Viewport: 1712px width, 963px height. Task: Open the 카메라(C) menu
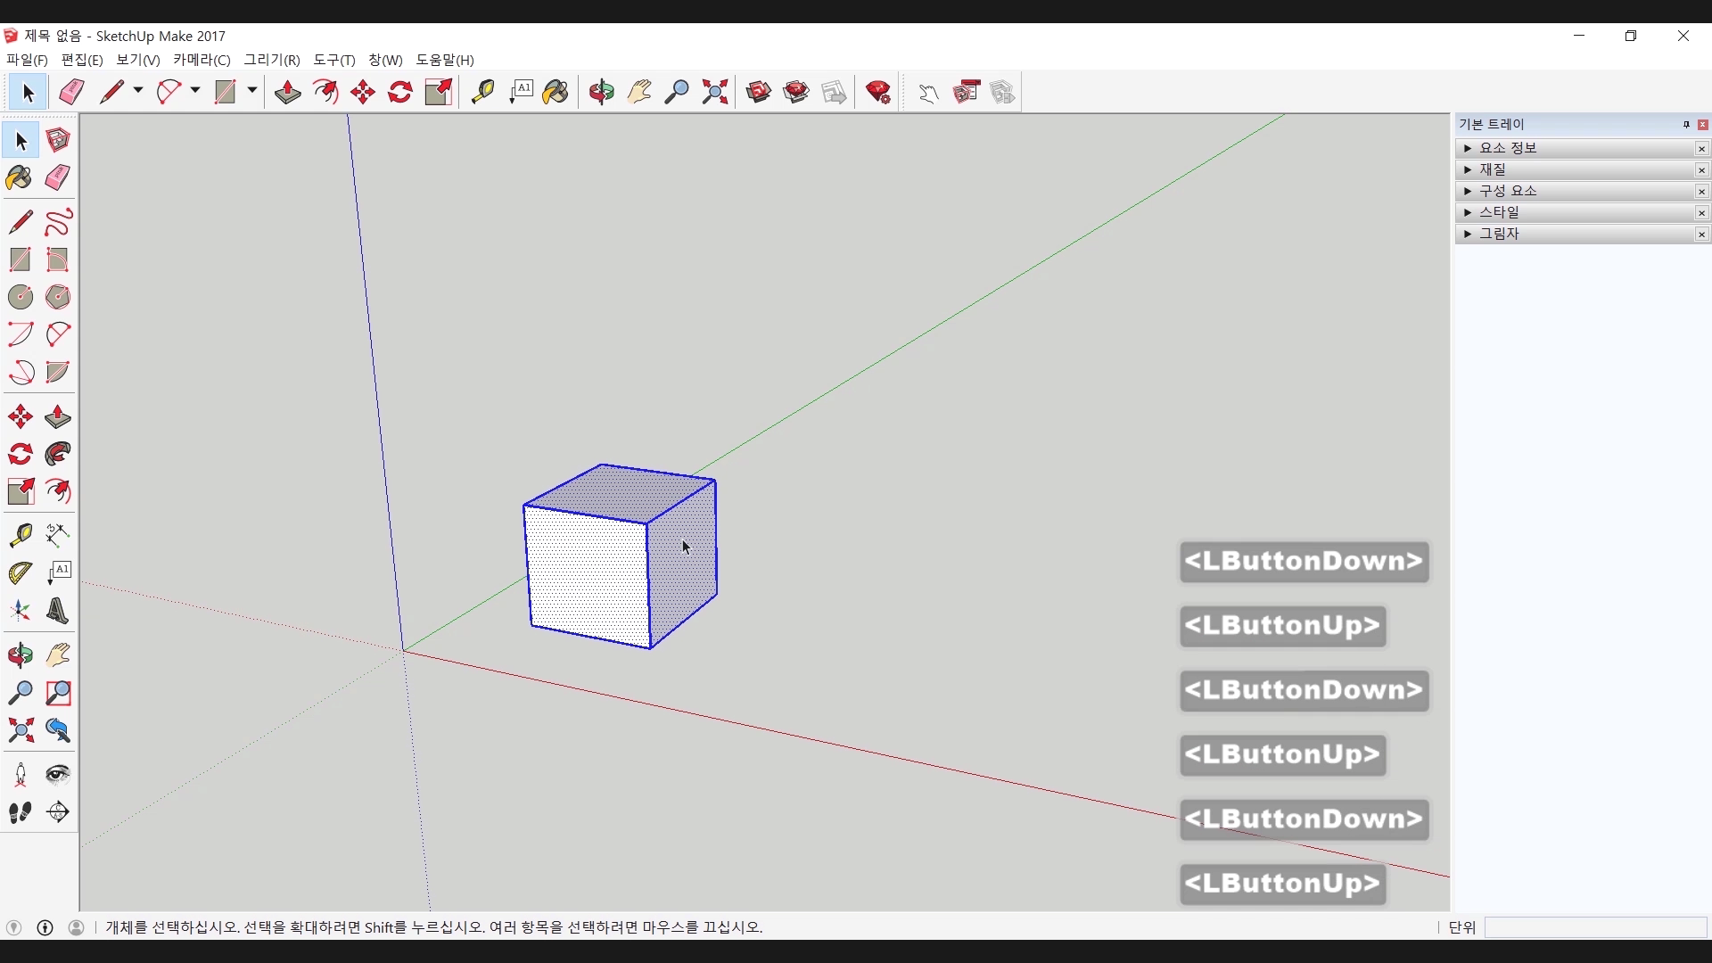pyautogui.click(x=202, y=60)
